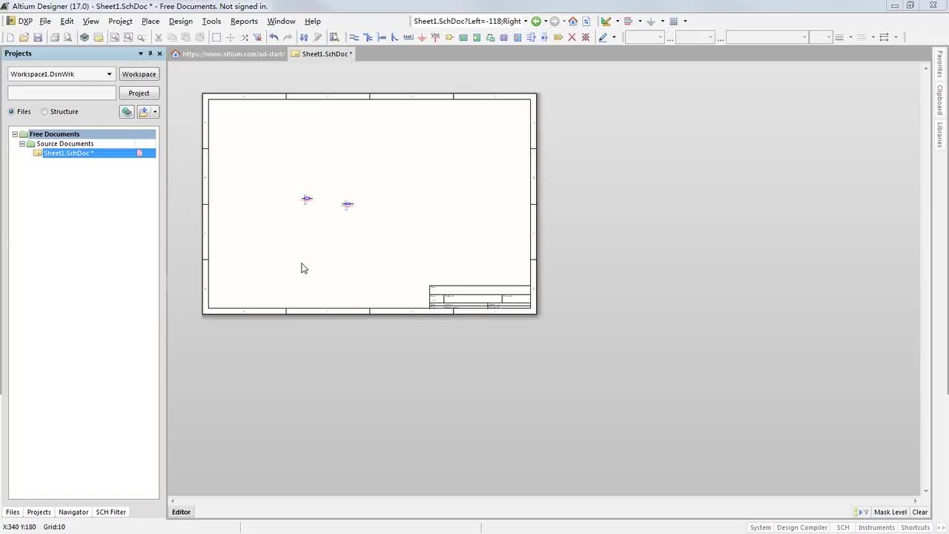Open the Reports menu
This screenshot has height=534, width=949.
(244, 21)
